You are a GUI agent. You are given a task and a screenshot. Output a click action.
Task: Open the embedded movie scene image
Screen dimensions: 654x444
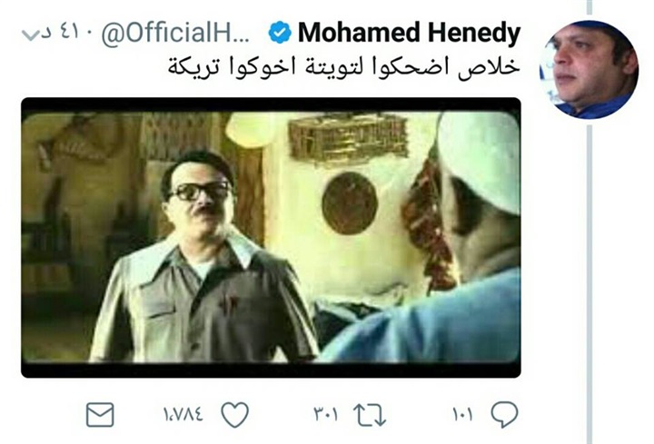coord(271,238)
